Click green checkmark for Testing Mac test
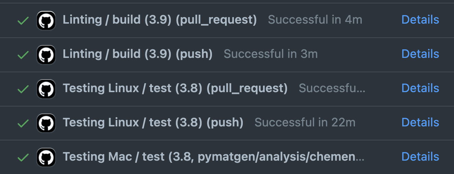This screenshot has height=174, width=454. tap(23, 157)
